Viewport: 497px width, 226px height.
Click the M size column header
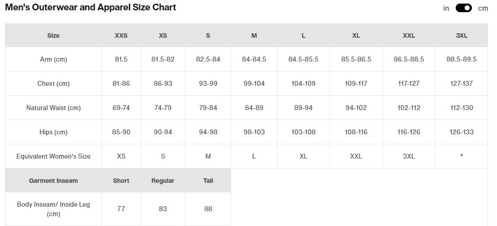254,35
